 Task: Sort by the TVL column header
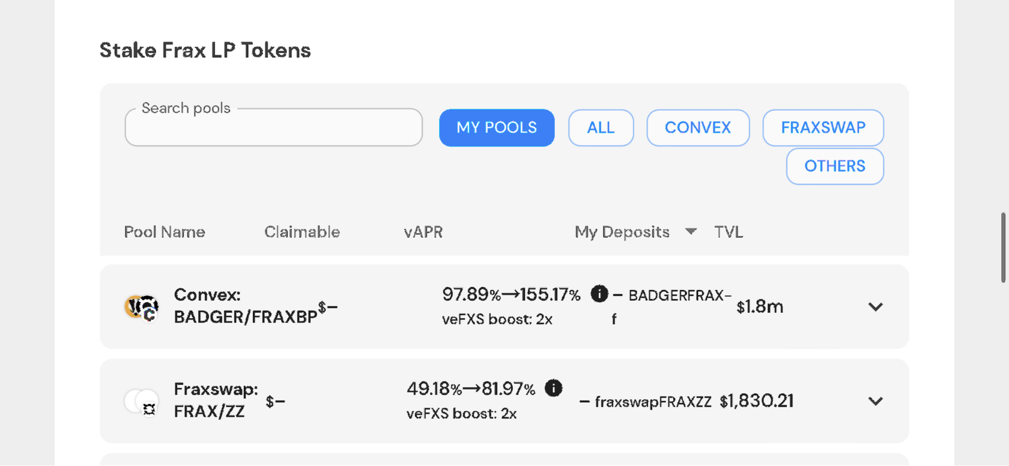point(728,232)
